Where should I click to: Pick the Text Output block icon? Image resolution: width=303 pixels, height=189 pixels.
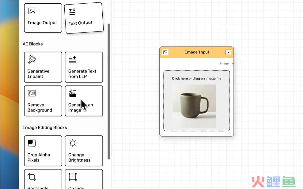(x=72, y=12)
